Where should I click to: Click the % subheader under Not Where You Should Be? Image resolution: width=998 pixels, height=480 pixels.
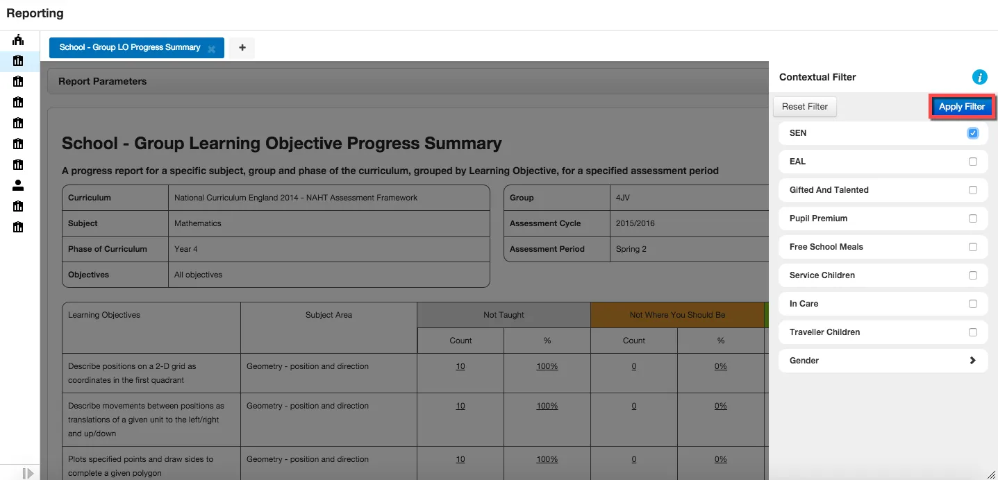point(721,341)
